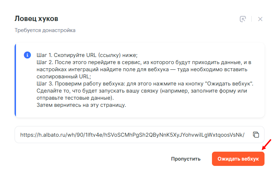Click the Шаг 2 instruction text
The image size is (278, 178).
click(142, 62)
